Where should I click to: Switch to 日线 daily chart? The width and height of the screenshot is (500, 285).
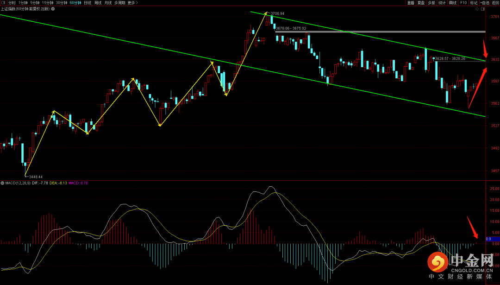87,3
